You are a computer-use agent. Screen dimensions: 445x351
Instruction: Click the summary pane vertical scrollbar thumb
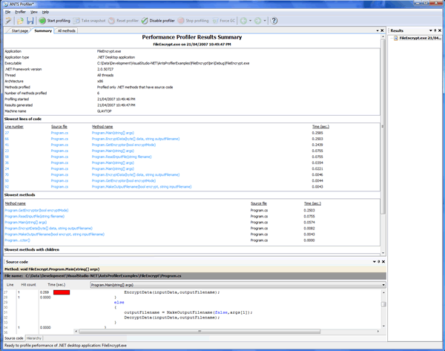[x=383, y=126]
